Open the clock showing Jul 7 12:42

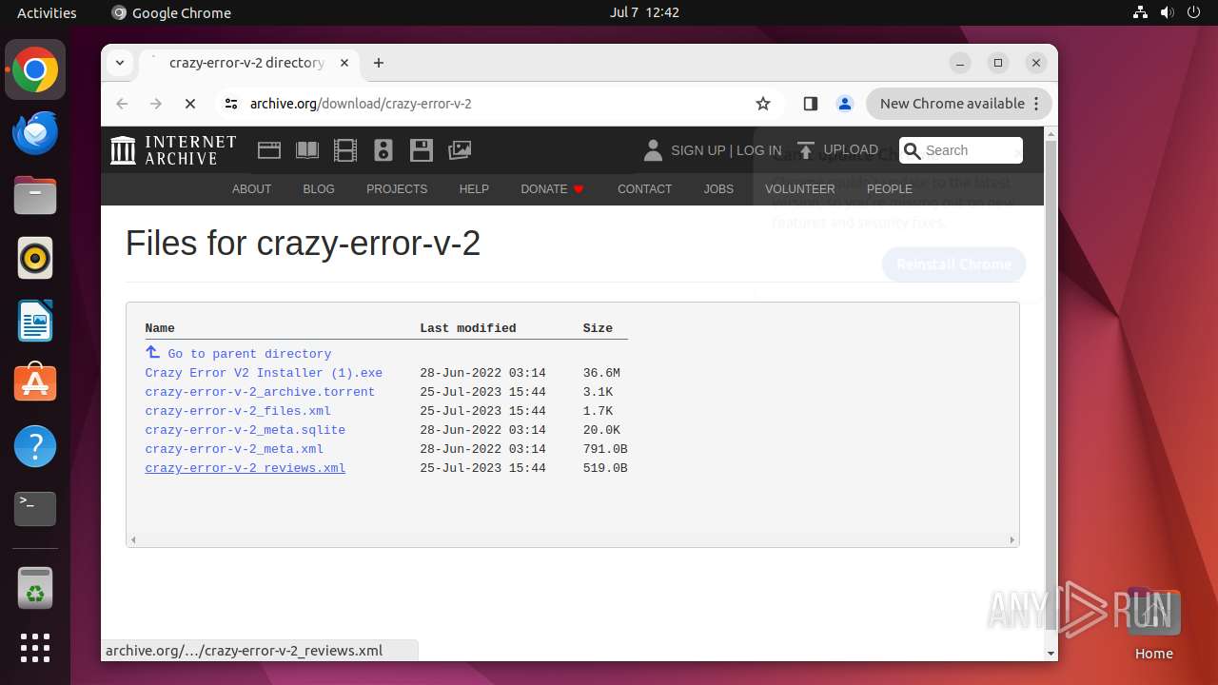644,12
